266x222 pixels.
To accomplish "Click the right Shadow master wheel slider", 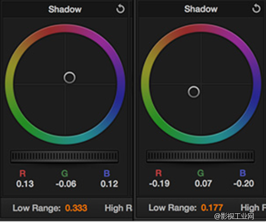I will click(x=200, y=156).
